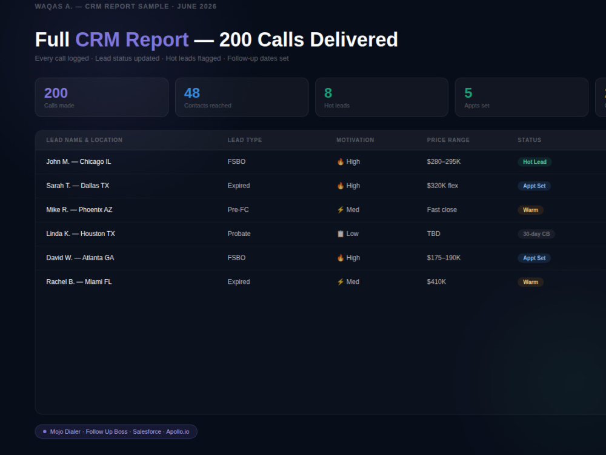Screen dimensions: 606x455
Task: Select Mike R. — Phoenix AZ
Action: [79, 210]
